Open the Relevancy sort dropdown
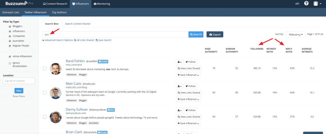 296,34
